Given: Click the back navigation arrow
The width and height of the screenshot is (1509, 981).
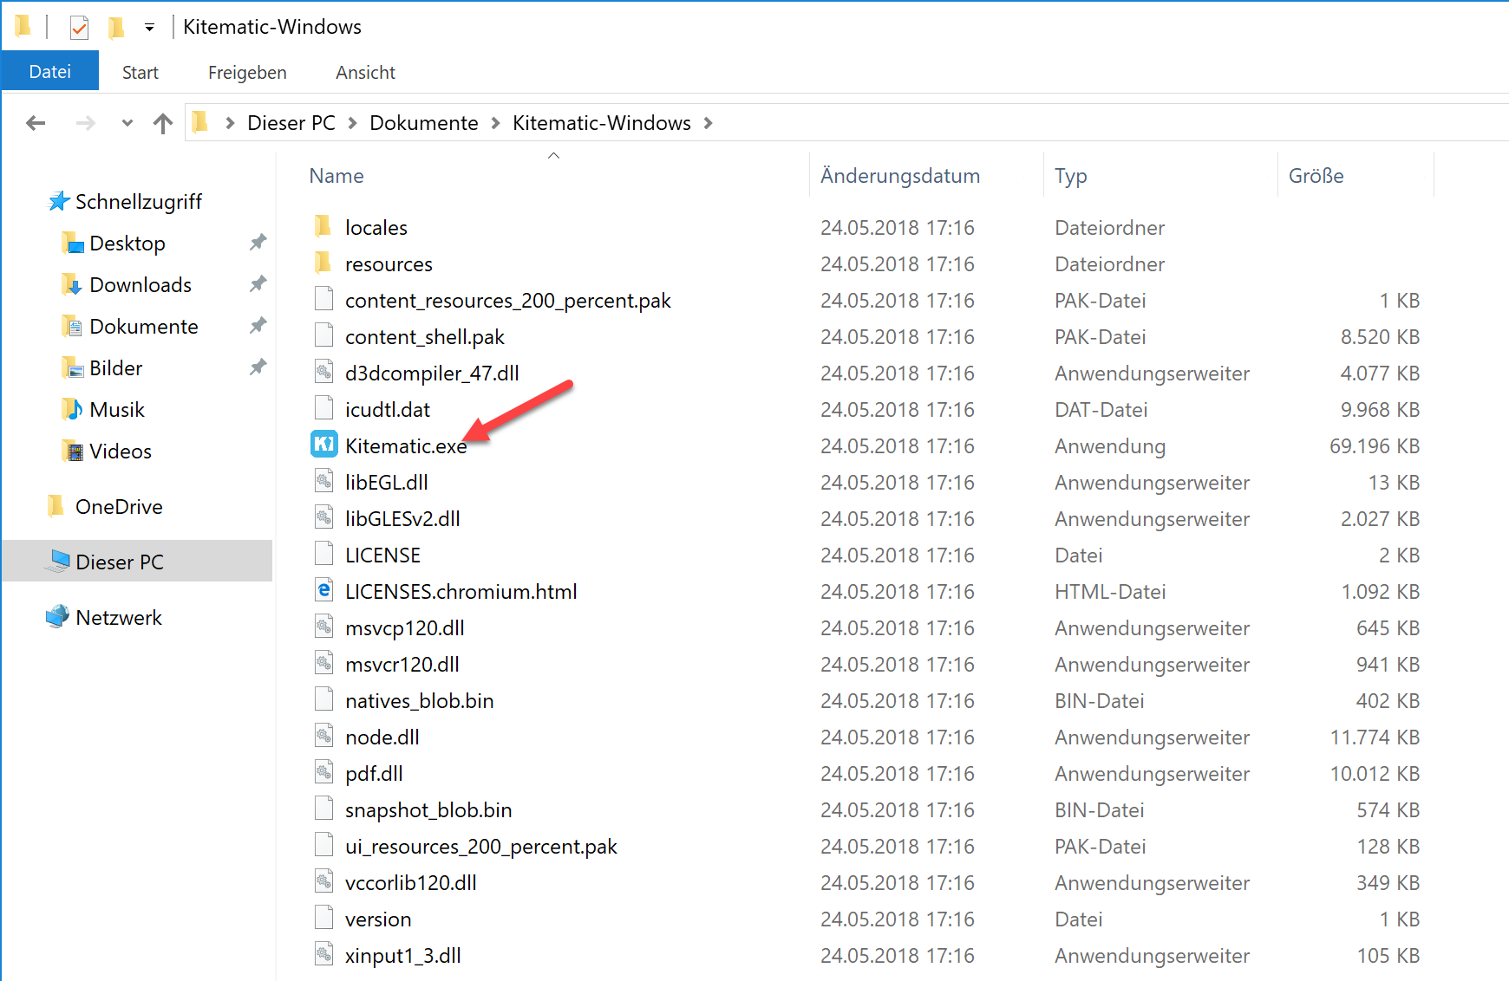Looking at the screenshot, I should (x=36, y=123).
